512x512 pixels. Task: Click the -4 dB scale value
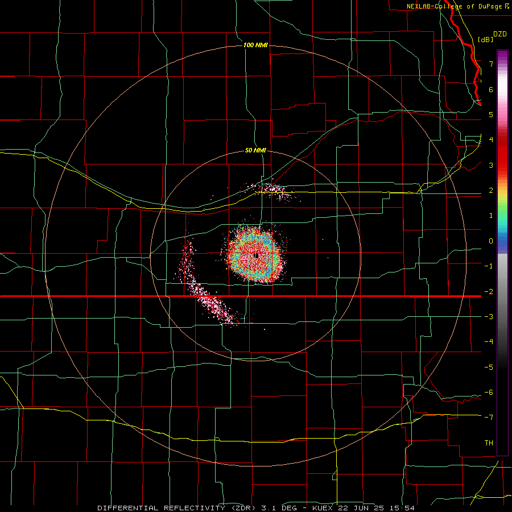tap(489, 342)
